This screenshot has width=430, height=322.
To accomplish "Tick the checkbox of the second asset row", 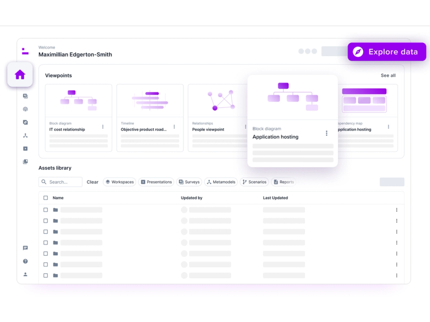I will pyautogui.click(x=46, y=221).
